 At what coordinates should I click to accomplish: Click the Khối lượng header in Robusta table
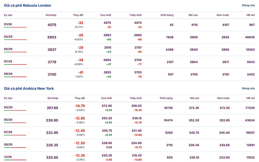pos(167,15)
